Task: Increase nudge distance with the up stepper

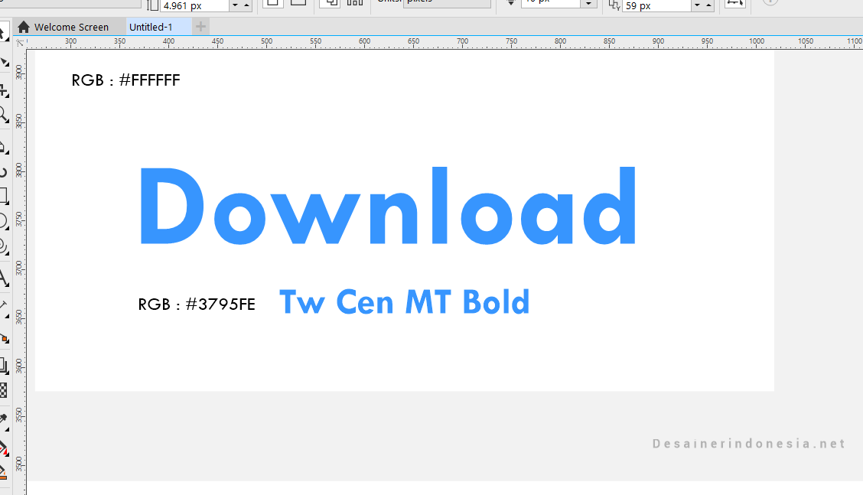Action: coord(246,2)
